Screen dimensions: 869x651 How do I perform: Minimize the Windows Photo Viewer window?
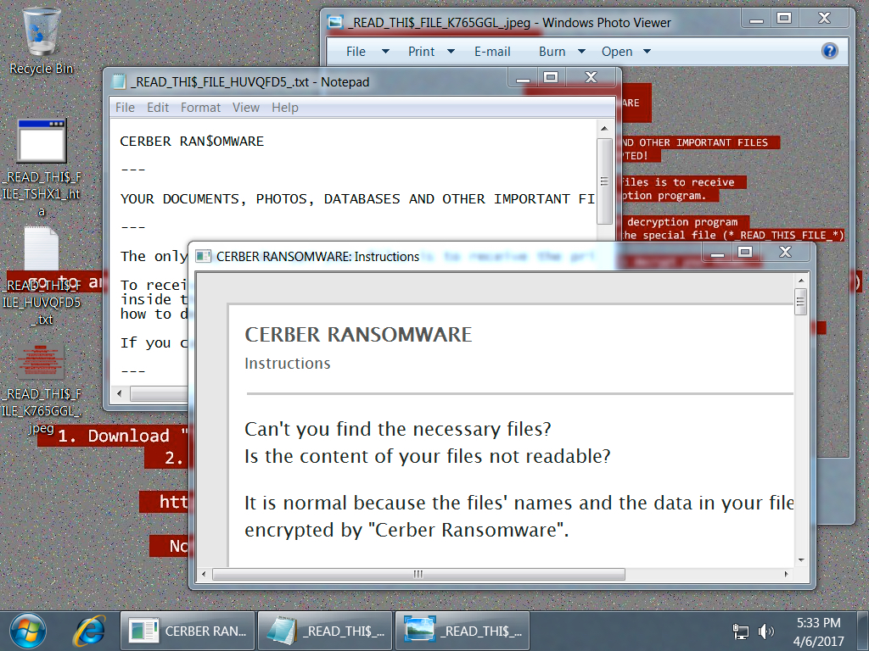click(x=756, y=19)
